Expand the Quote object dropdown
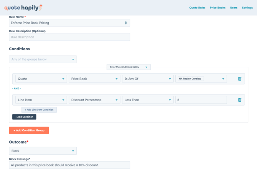Viewport: 257px width, 170px height. click(41, 79)
